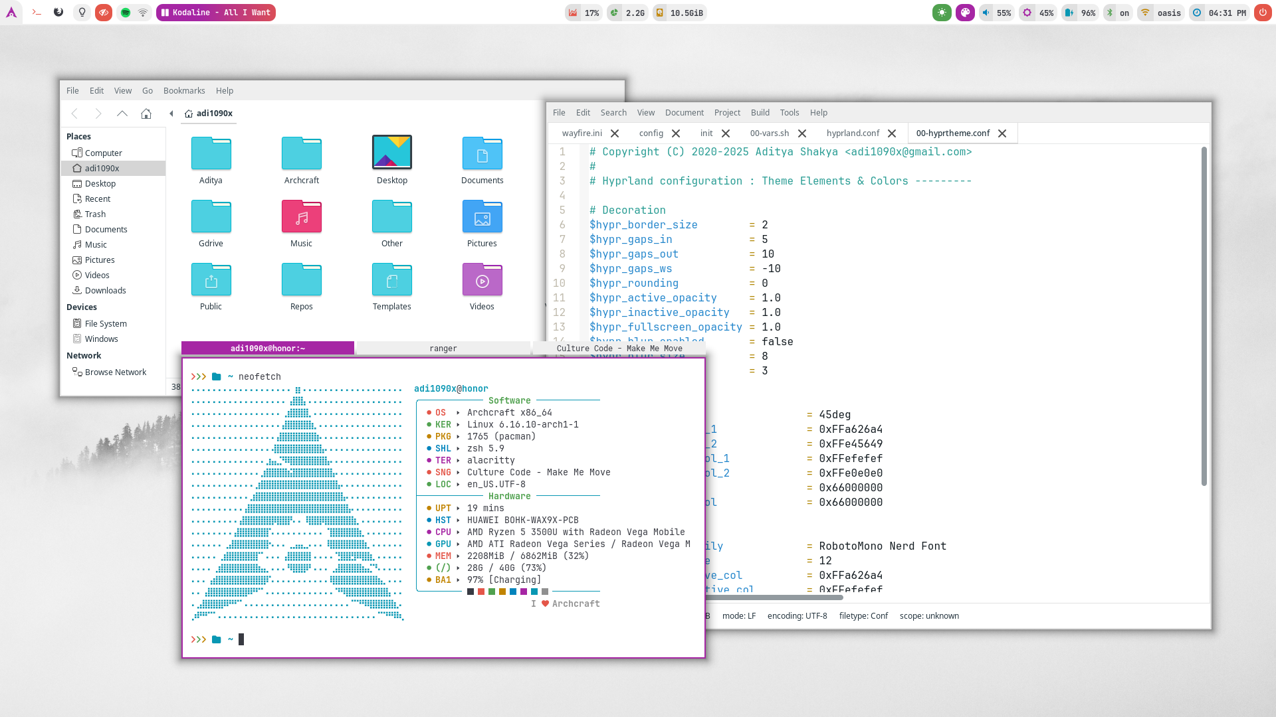Open the terminal launcher in the top bar
1276x717 pixels.
pos(37,13)
